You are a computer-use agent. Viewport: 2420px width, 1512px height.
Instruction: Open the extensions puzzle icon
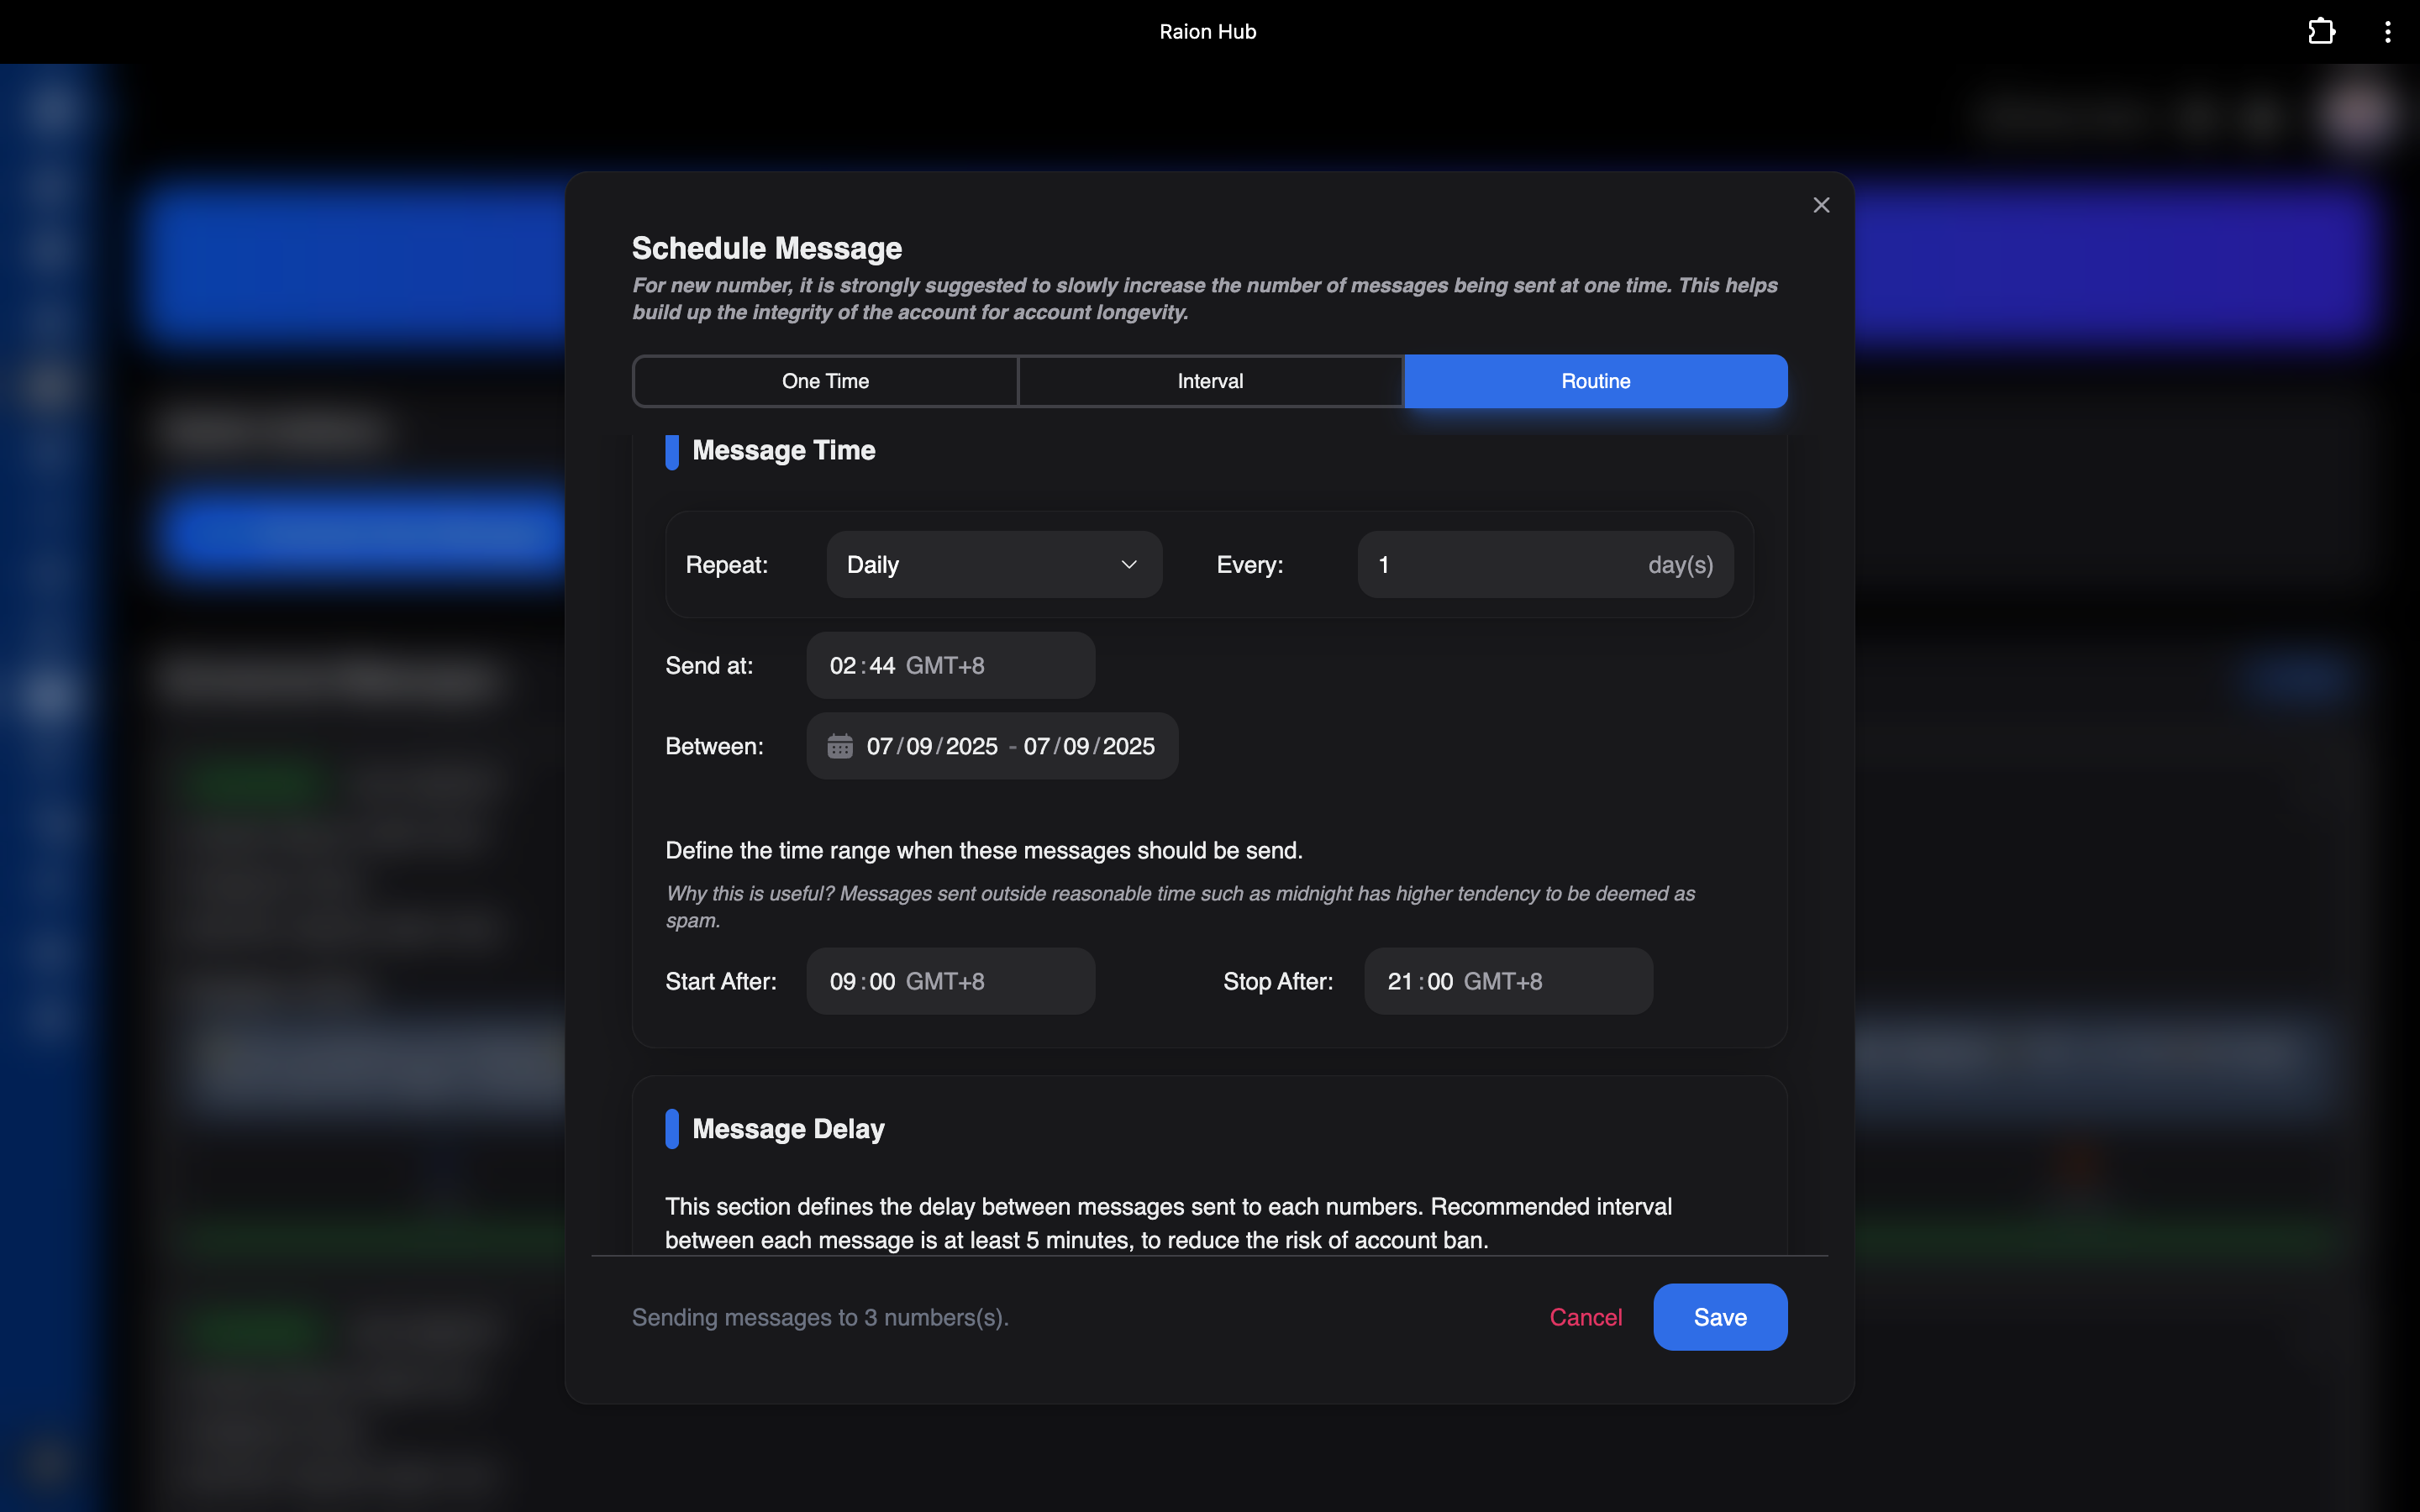click(2321, 32)
